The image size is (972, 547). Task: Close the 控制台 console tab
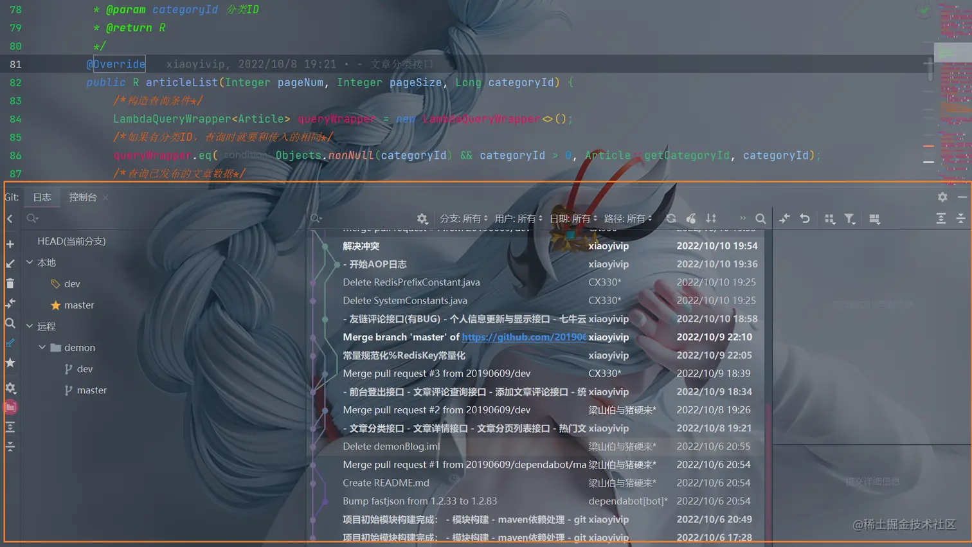[x=105, y=197]
